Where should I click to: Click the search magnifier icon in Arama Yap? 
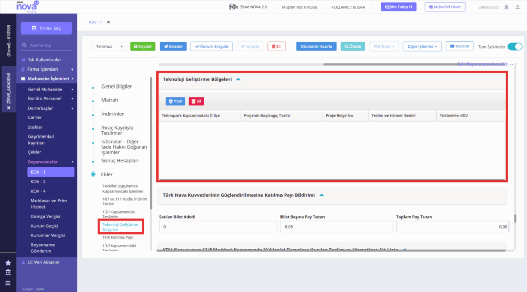24,45
